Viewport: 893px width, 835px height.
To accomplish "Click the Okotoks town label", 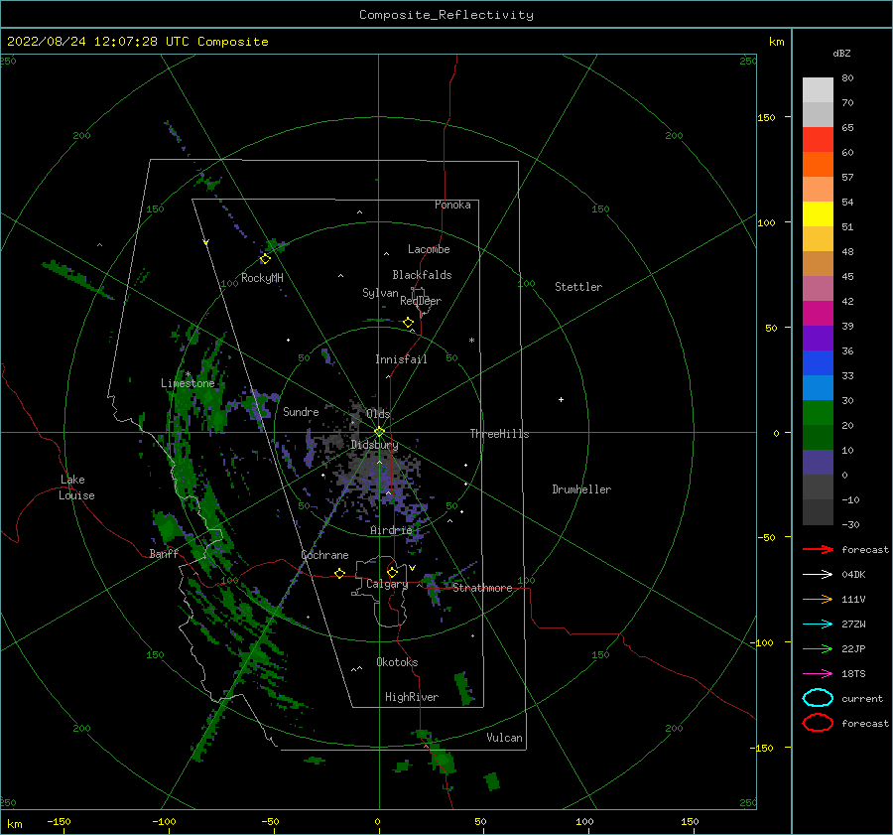I will tap(397, 662).
